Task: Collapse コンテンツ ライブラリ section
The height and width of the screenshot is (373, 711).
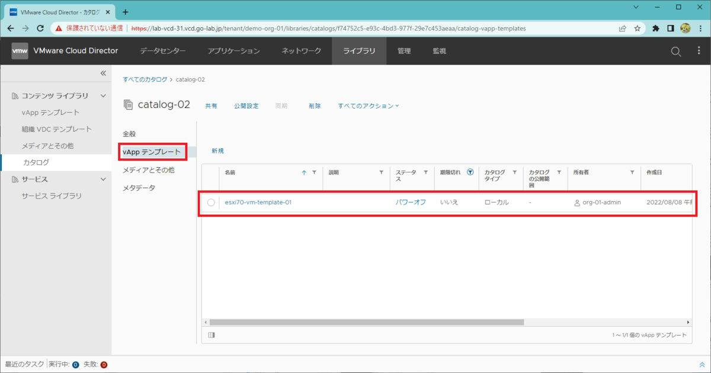Action: [103, 95]
